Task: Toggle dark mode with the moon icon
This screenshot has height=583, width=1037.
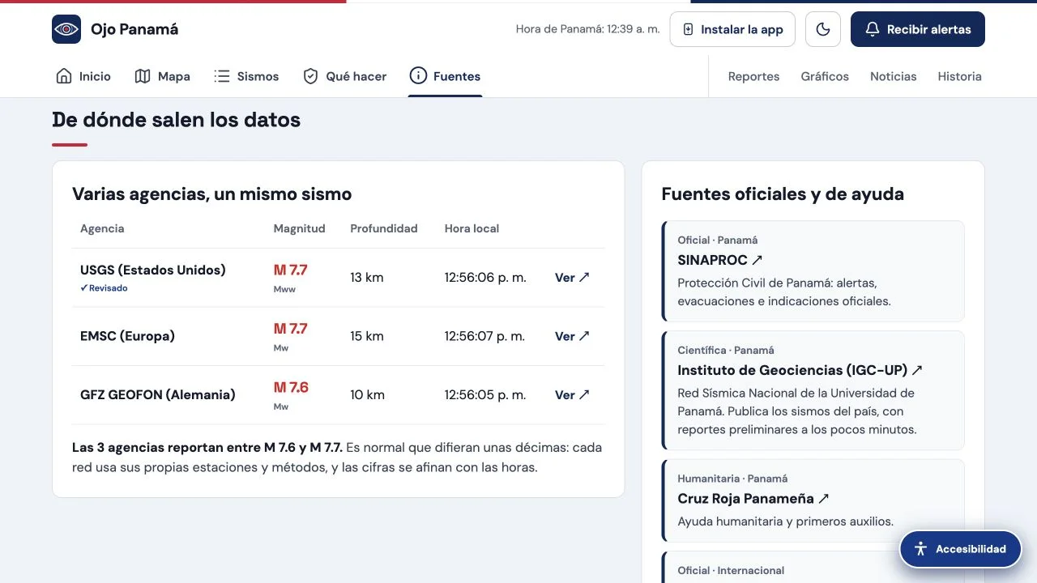Action: coord(823,29)
